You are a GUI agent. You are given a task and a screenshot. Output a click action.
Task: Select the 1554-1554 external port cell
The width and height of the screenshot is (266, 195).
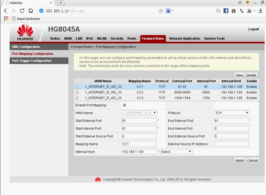click(x=182, y=98)
